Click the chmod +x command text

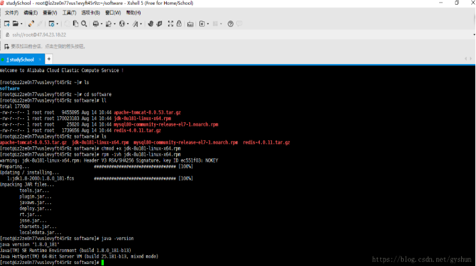tap(141, 148)
